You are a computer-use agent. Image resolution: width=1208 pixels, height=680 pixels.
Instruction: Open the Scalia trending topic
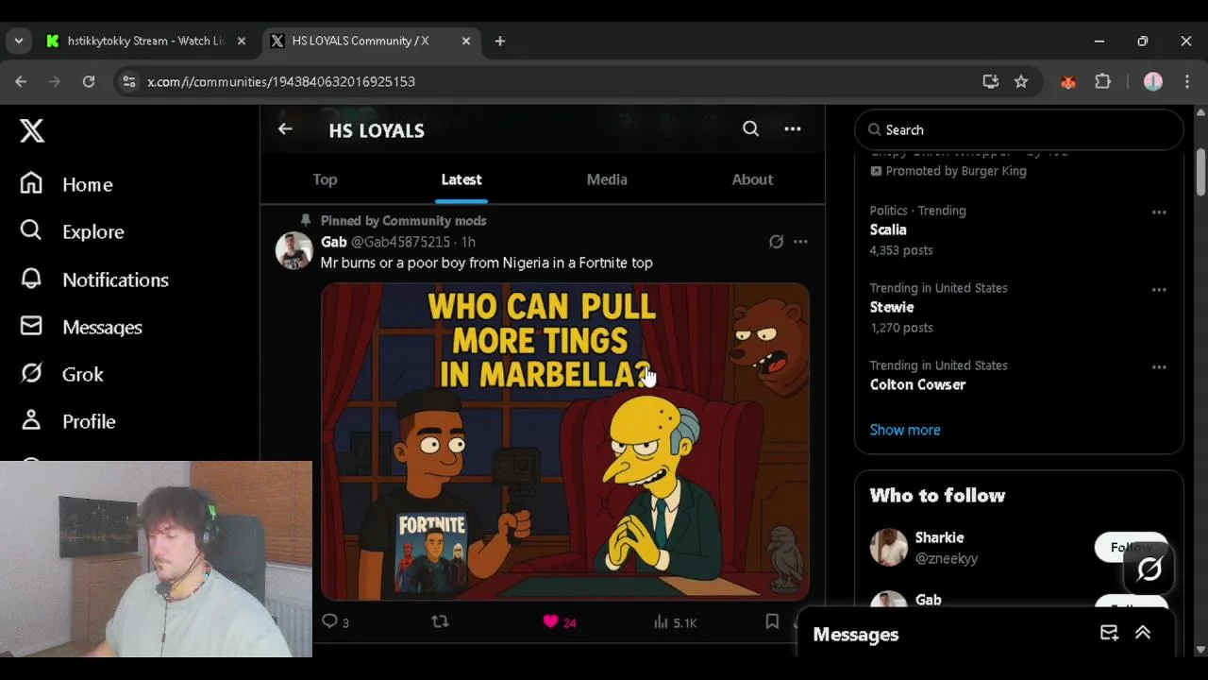pyautogui.click(x=888, y=229)
